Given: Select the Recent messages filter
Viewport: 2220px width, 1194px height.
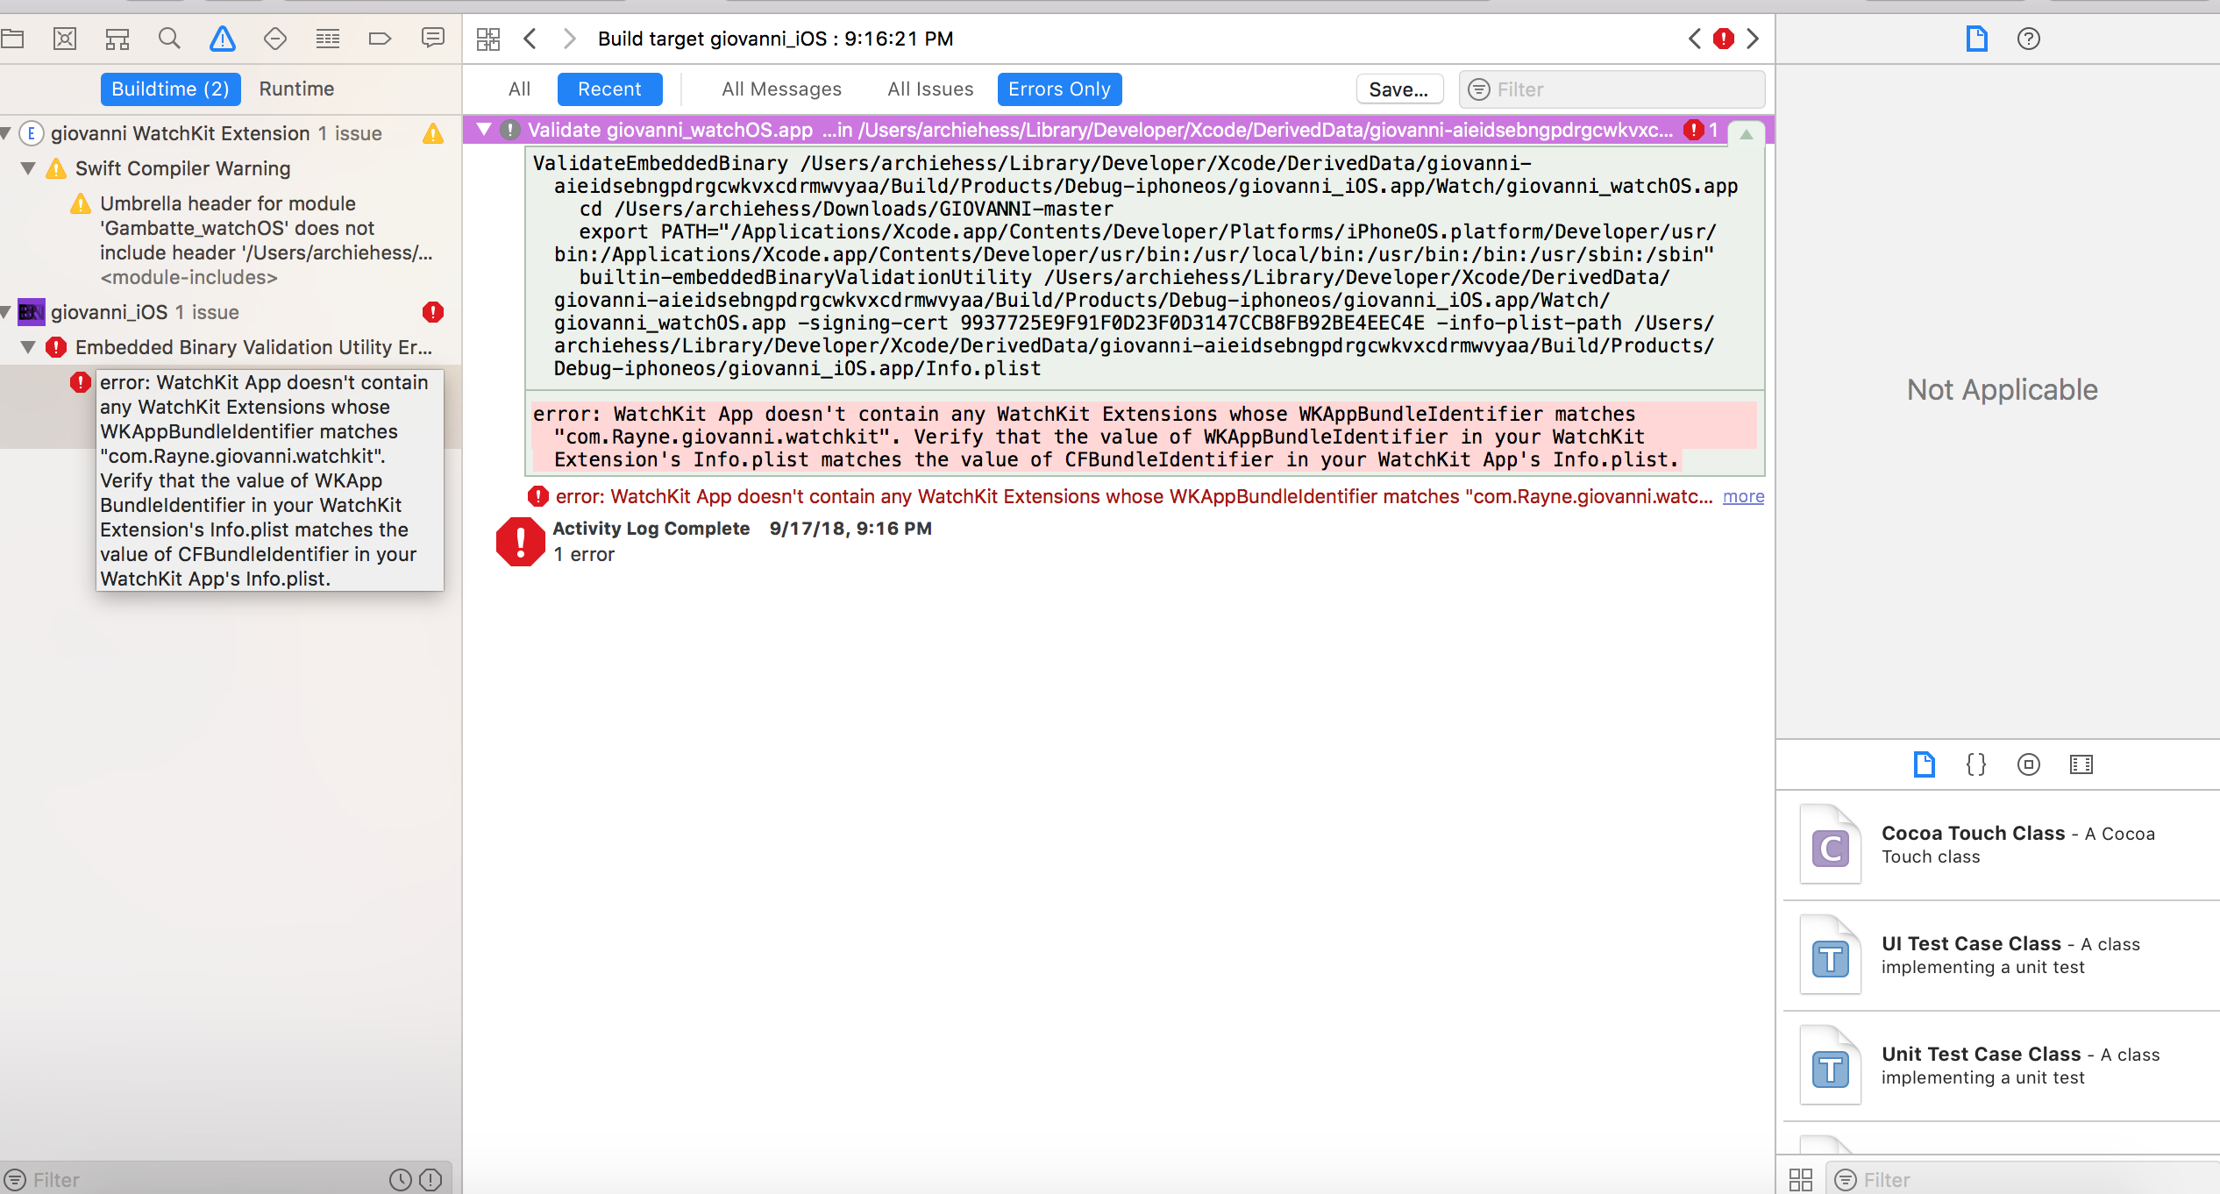Looking at the screenshot, I should (x=609, y=89).
